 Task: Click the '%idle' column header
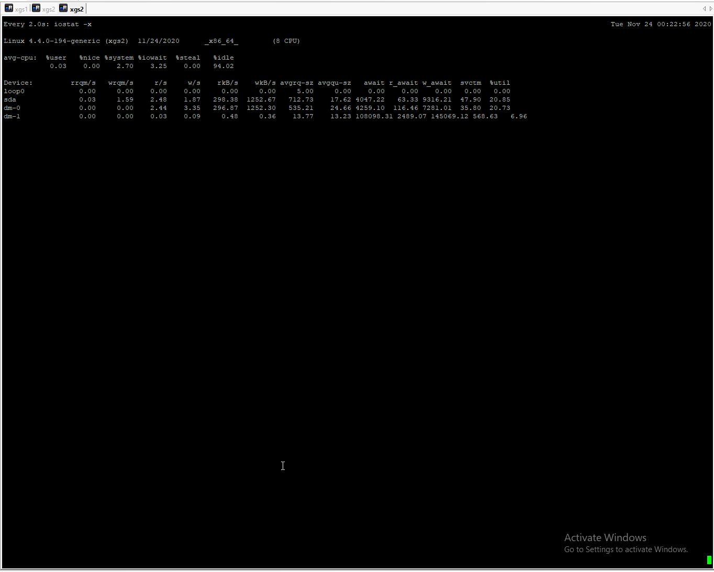pos(224,58)
